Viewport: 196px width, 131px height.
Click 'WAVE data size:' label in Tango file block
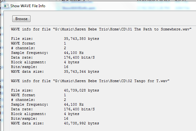[x=27, y=123]
